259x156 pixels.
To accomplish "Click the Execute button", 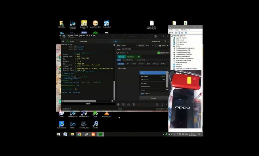I will [153, 98].
